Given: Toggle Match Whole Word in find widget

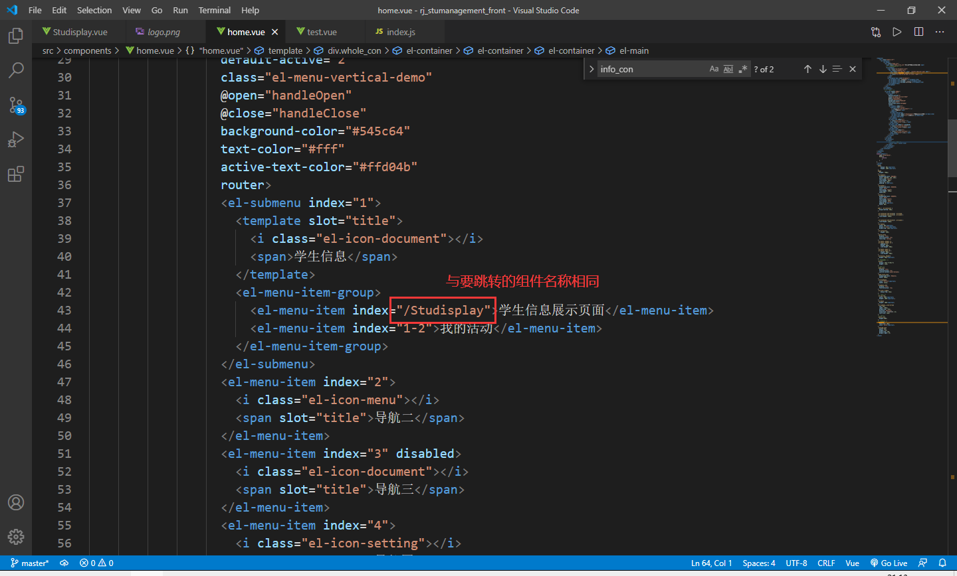Looking at the screenshot, I should 728,69.
